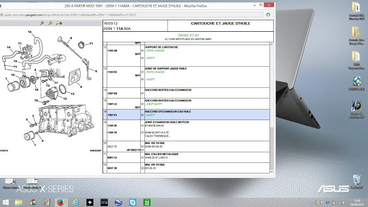Open Acronis True Image folder on desktop
The width and height of the screenshot is (368, 207).
[x=356, y=35]
